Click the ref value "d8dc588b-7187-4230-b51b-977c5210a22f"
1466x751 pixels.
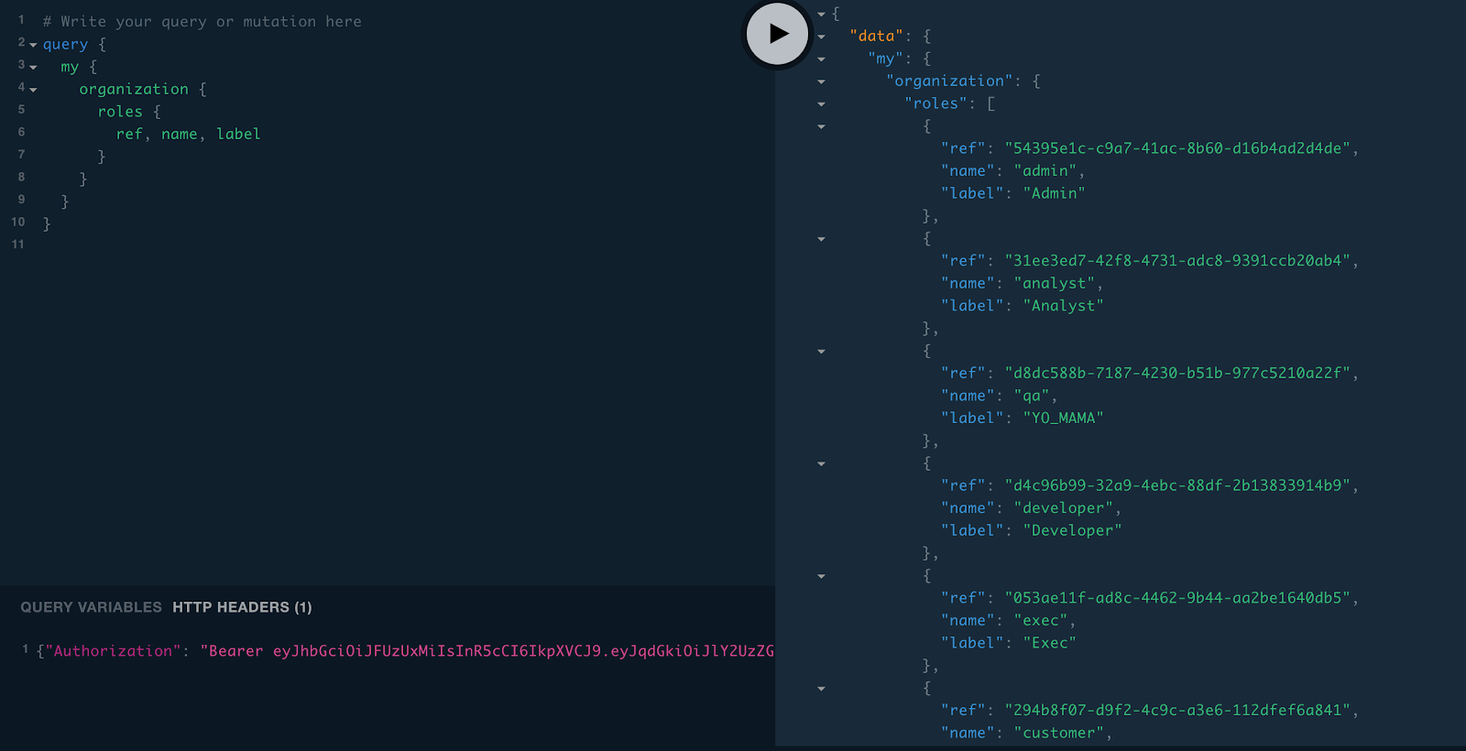pyautogui.click(x=1178, y=374)
